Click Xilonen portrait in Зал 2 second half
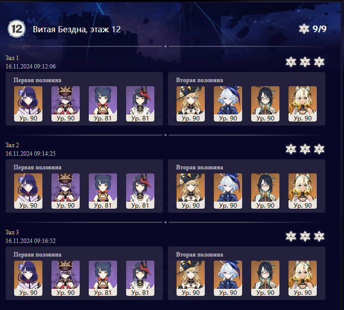 tap(302, 191)
